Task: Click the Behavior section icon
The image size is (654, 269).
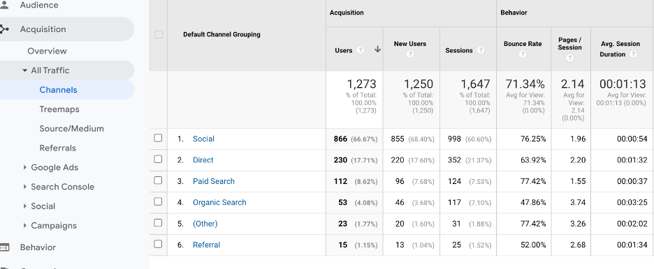Action: tap(4, 247)
